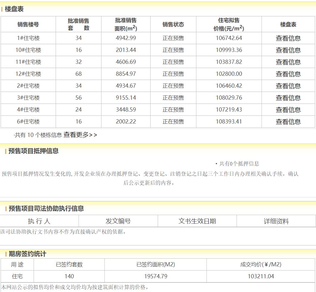Select the 3#住宅楼 building name cell

pyautogui.click(x=28, y=98)
